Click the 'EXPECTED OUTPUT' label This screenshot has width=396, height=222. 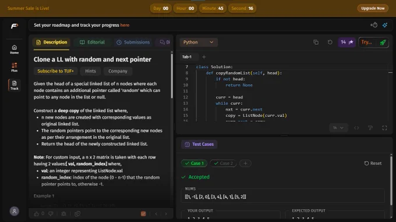tap(309, 210)
